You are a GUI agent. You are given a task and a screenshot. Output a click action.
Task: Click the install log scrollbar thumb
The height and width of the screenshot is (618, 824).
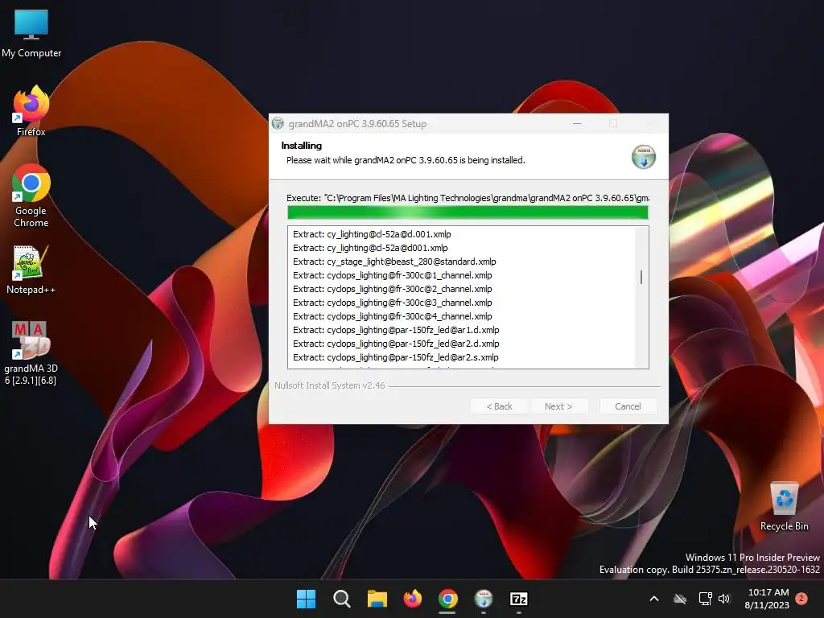click(641, 277)
